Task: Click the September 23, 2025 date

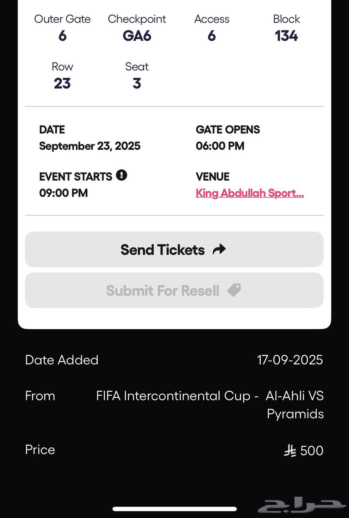Action: (90, 146)
